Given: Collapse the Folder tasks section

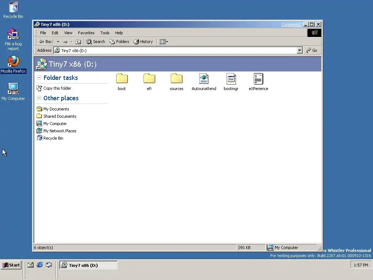Looking at the screenshot, I should point(39,78).
